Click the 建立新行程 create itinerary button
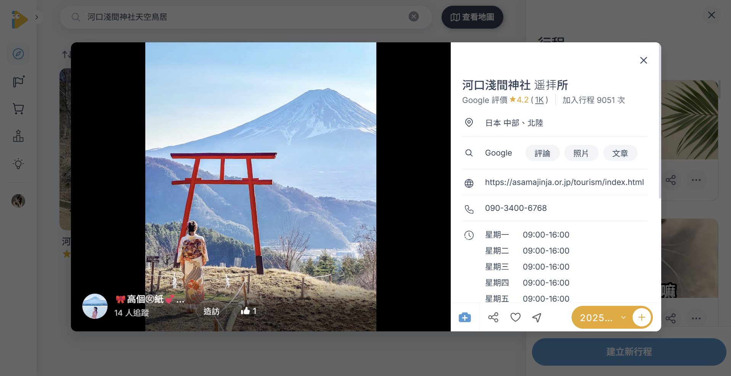The width and height of the screenshot is (731, 376). (629, 352)
